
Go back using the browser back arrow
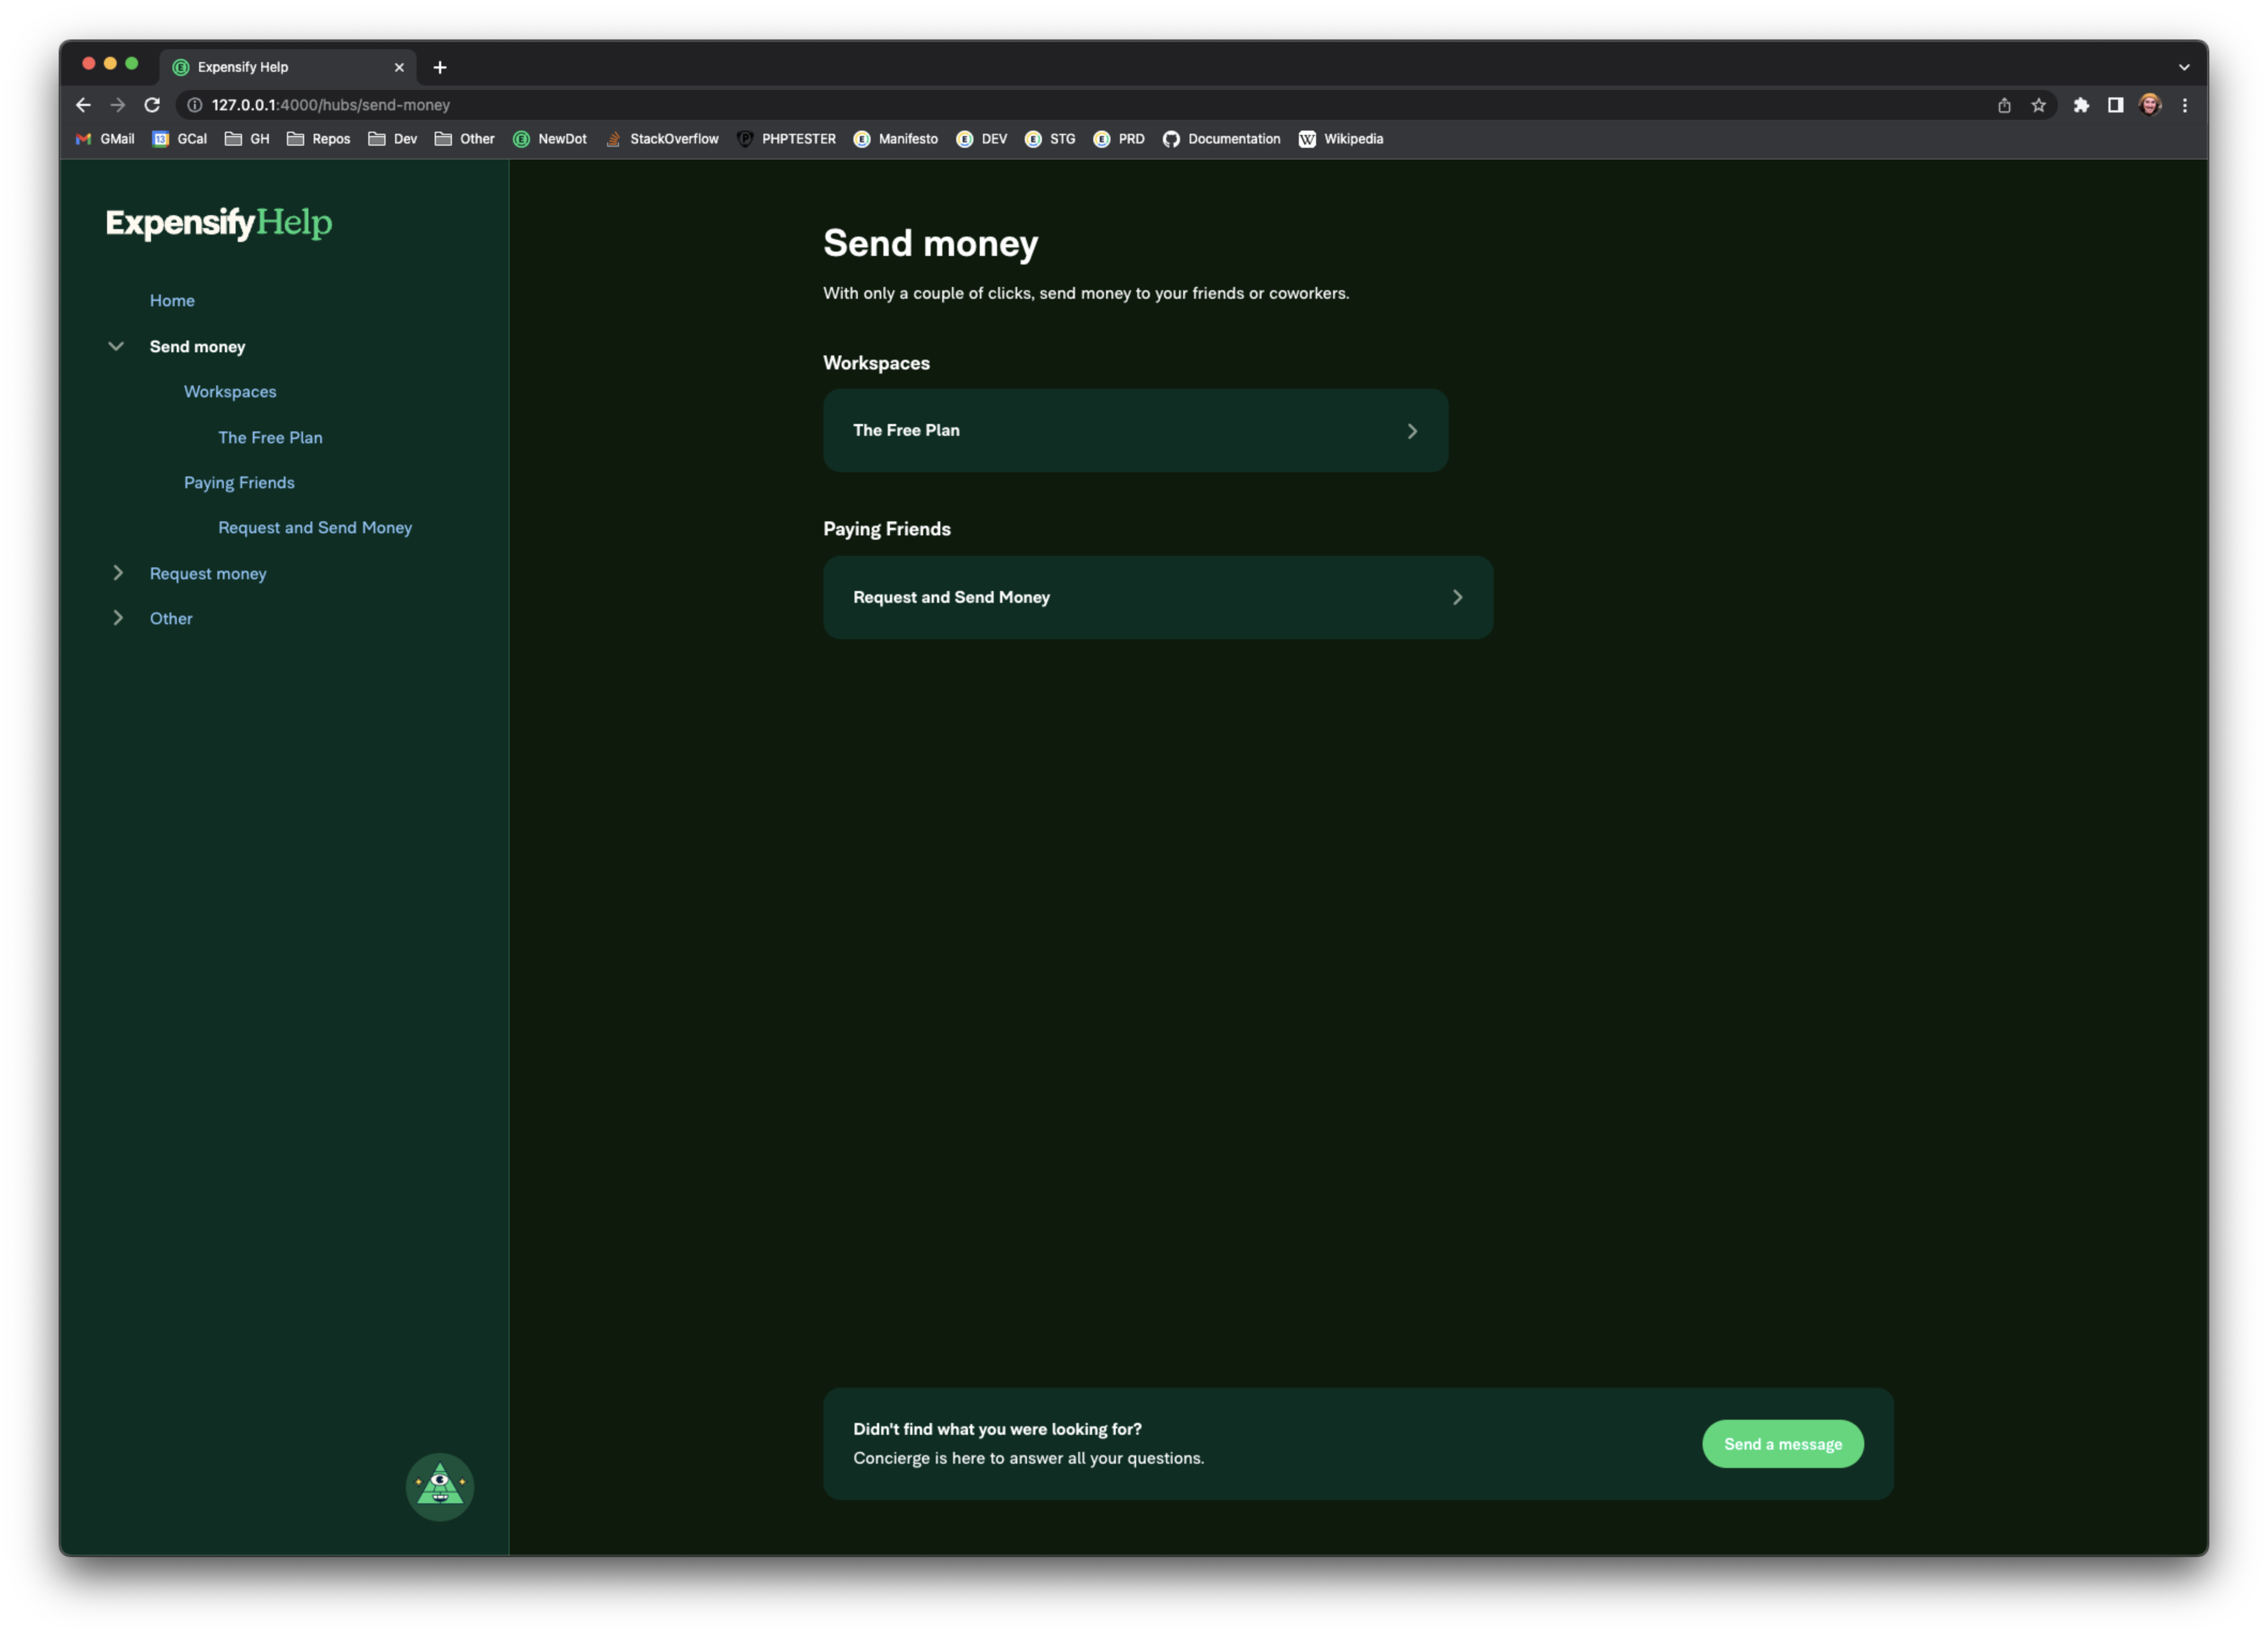click(83, 105)
